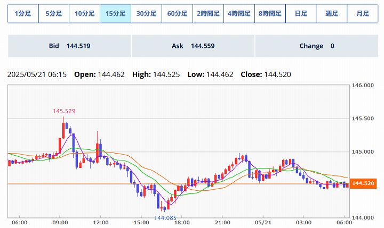Click the High: 144.525 value

(156, 74)
